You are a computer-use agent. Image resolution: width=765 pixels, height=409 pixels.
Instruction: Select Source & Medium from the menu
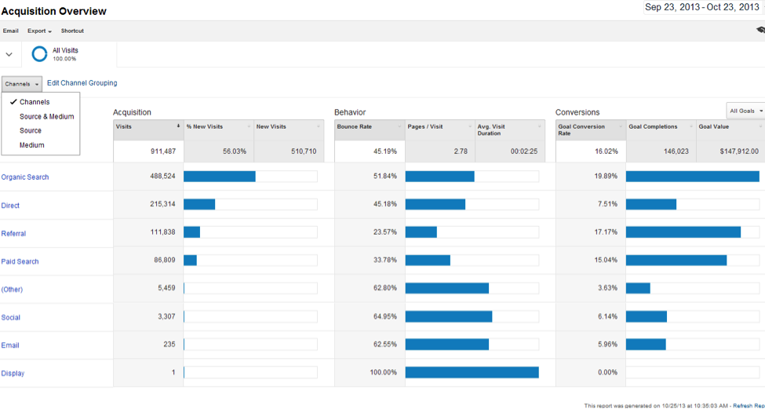point(46,117)
